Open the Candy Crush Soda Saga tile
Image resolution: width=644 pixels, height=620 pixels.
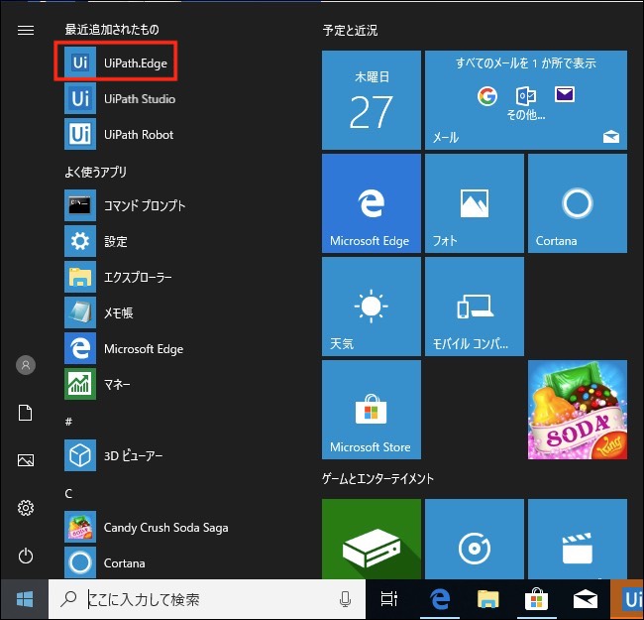[577, 409]
